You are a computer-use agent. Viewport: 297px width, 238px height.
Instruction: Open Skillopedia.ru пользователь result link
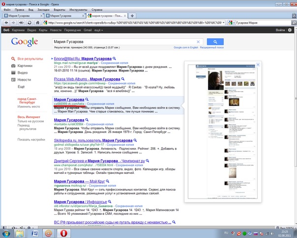pos(93,140)
